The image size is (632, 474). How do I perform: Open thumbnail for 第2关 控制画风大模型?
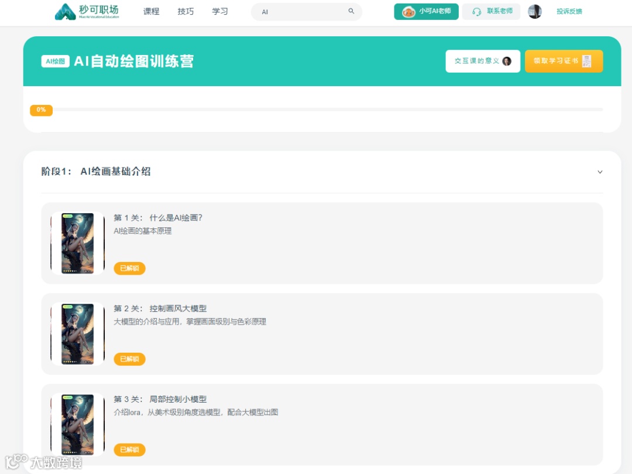point(77,334)
